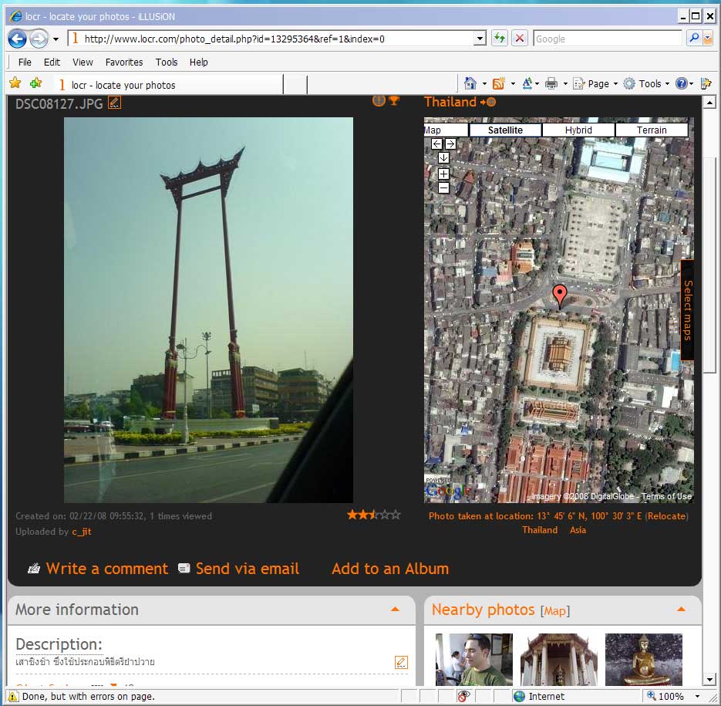Open the Print options dropdown arrow
721x706 pixels.
pyautogui.click(x=565, y=84)
